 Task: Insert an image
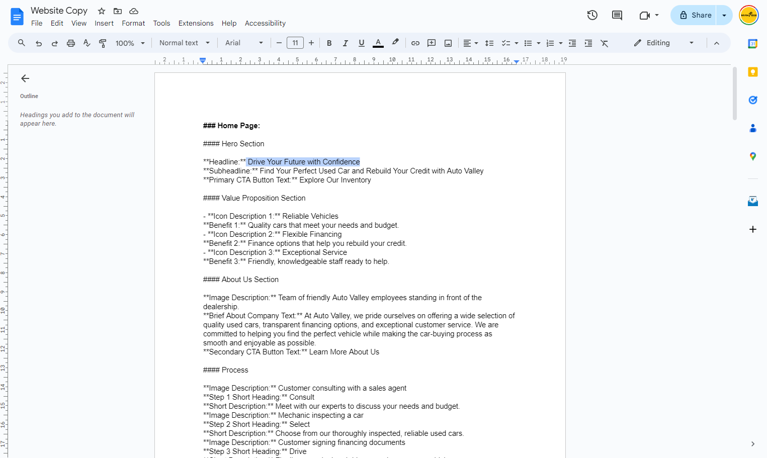point(448,43)
